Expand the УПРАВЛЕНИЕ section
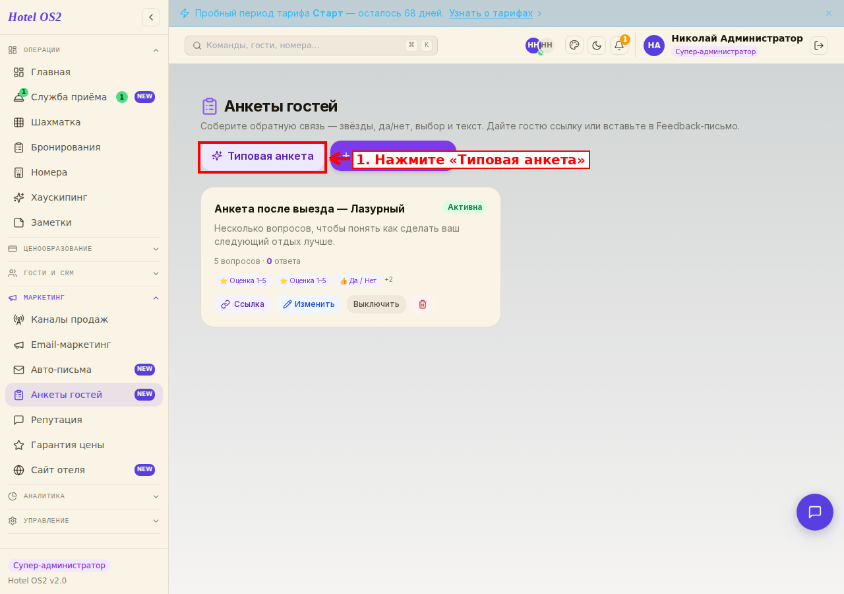The image size is (844, 594). (x=156, y=521)
